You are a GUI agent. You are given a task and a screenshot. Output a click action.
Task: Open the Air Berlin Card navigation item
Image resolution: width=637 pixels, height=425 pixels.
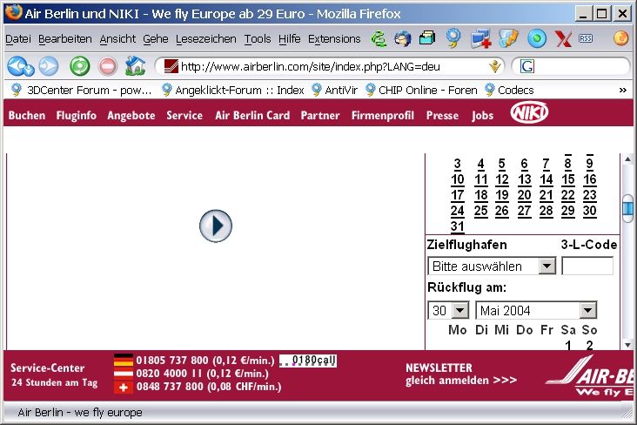[x=252, y=116]
